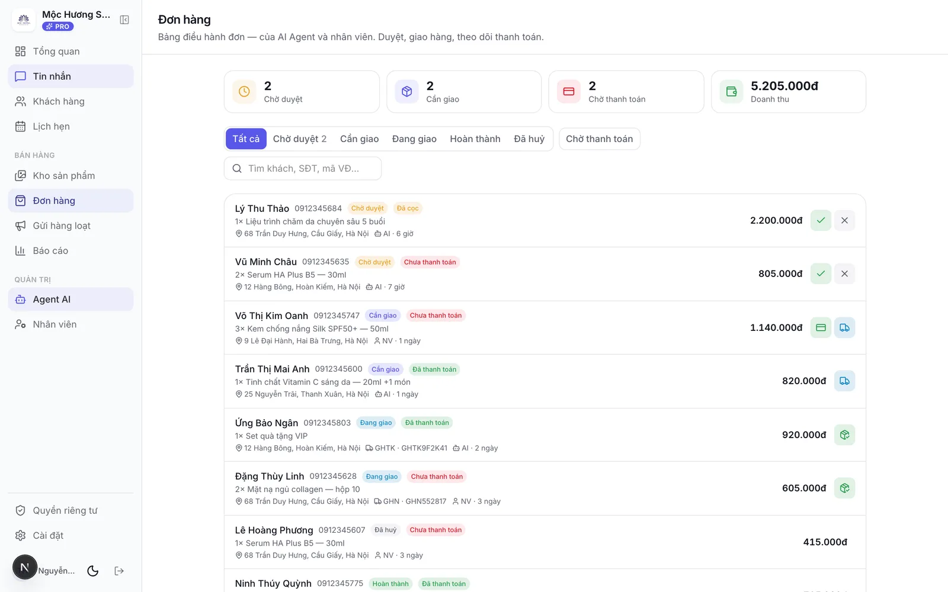This screenshot has width=948, height=592.
Task: Toggle dark mode moon icon
Action: tap(93, 571)
